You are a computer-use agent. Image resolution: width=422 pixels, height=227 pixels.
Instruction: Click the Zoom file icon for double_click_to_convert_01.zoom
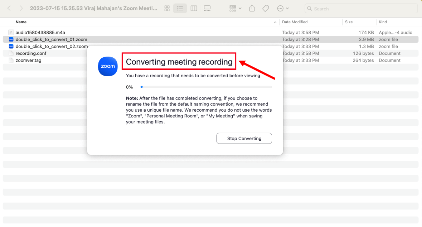11,40
